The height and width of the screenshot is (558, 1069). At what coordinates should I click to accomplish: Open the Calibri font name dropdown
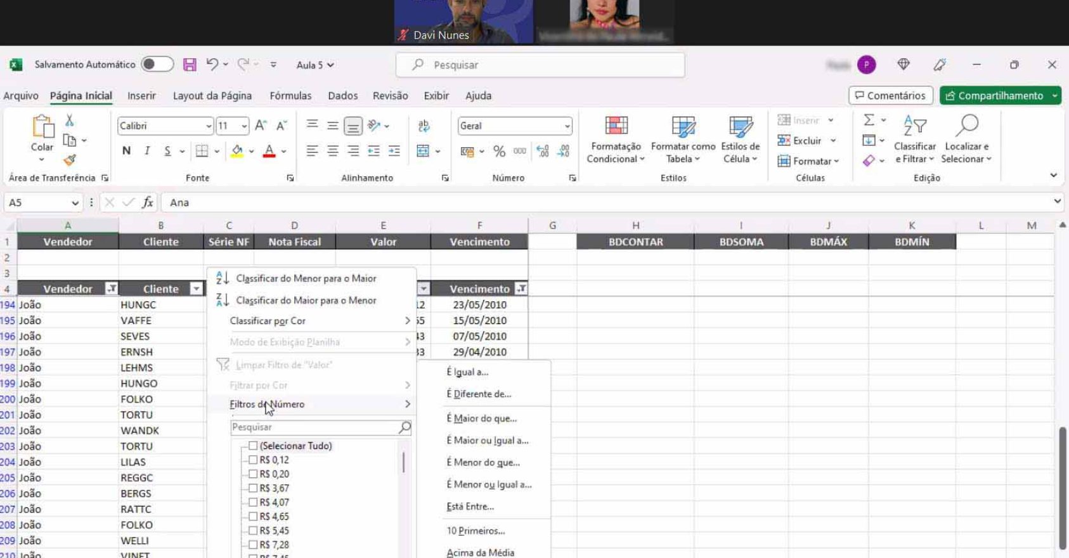pos(208,126)
